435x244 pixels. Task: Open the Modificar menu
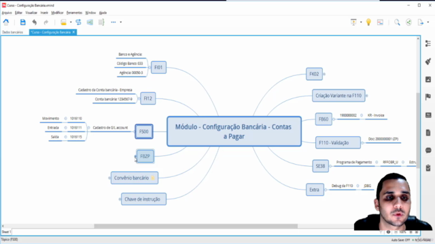57,13
